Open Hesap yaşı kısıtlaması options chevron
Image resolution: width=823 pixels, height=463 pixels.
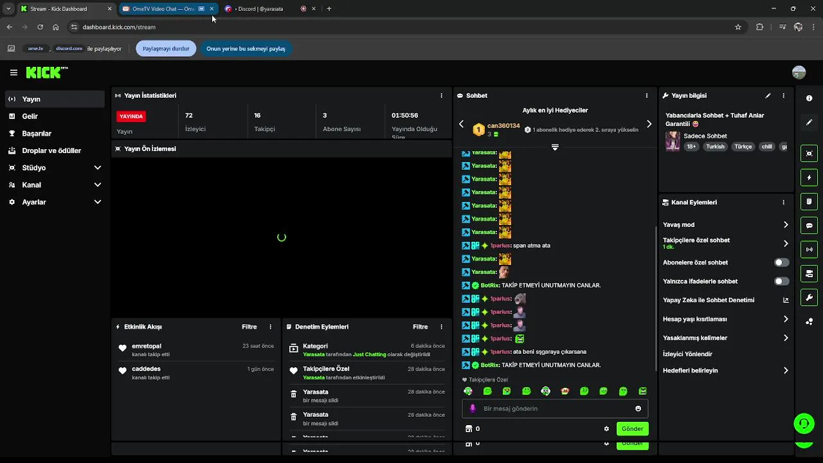click(x=785, y=319)
